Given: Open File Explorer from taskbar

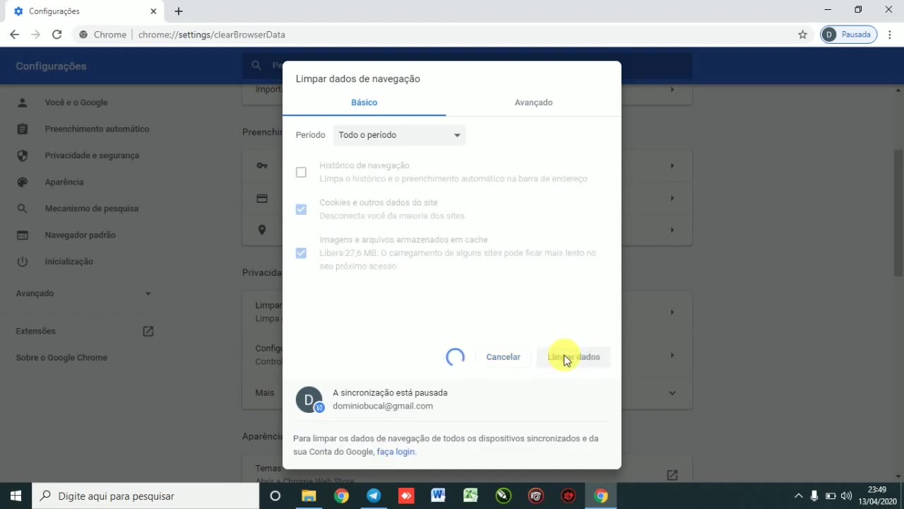Looking at the screenshot, I should point(309,496).
